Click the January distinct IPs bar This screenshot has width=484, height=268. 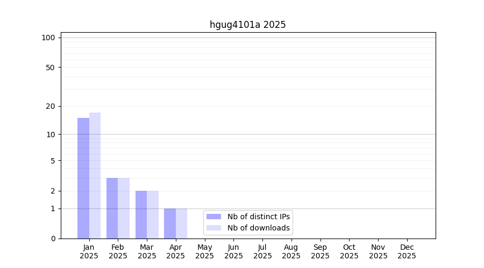point(83,178)
